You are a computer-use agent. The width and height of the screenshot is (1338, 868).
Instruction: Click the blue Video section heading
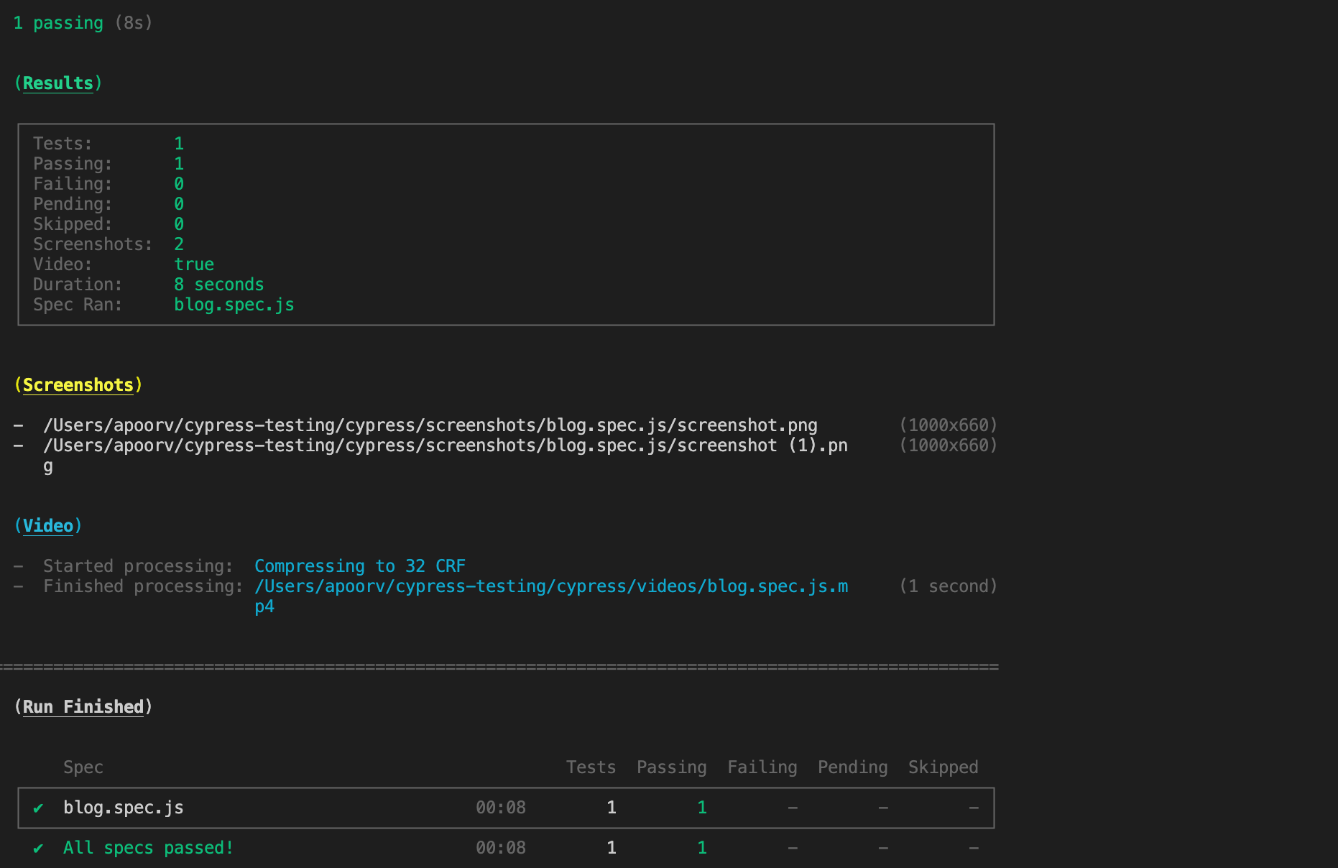(x=47, y=526)
